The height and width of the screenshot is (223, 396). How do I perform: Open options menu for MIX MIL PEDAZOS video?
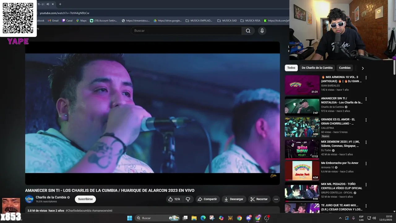(366, 185)
